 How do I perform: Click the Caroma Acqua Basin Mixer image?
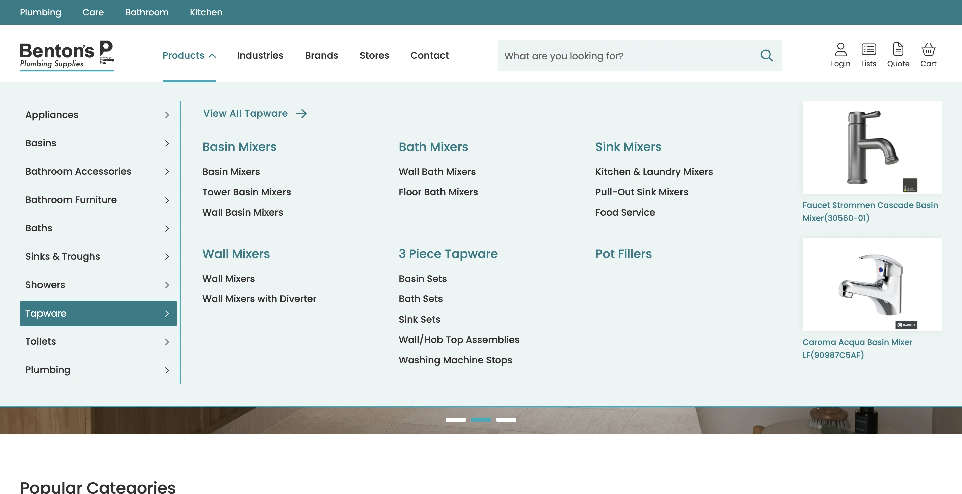pyautogui.click(x=872, y=284)
